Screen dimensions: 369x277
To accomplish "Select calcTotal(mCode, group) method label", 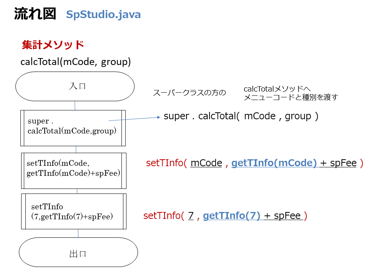I will (76, 62).
